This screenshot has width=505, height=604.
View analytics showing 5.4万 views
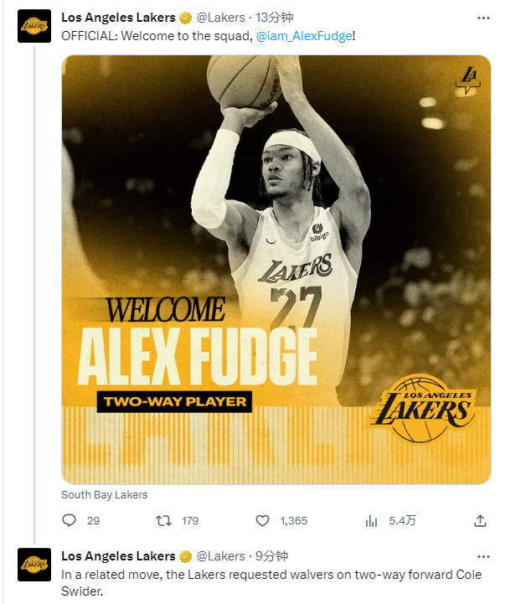pos(372,520)
